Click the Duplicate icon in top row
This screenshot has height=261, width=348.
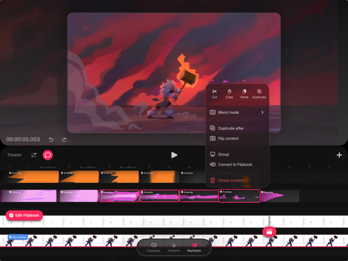coord(259,91)
